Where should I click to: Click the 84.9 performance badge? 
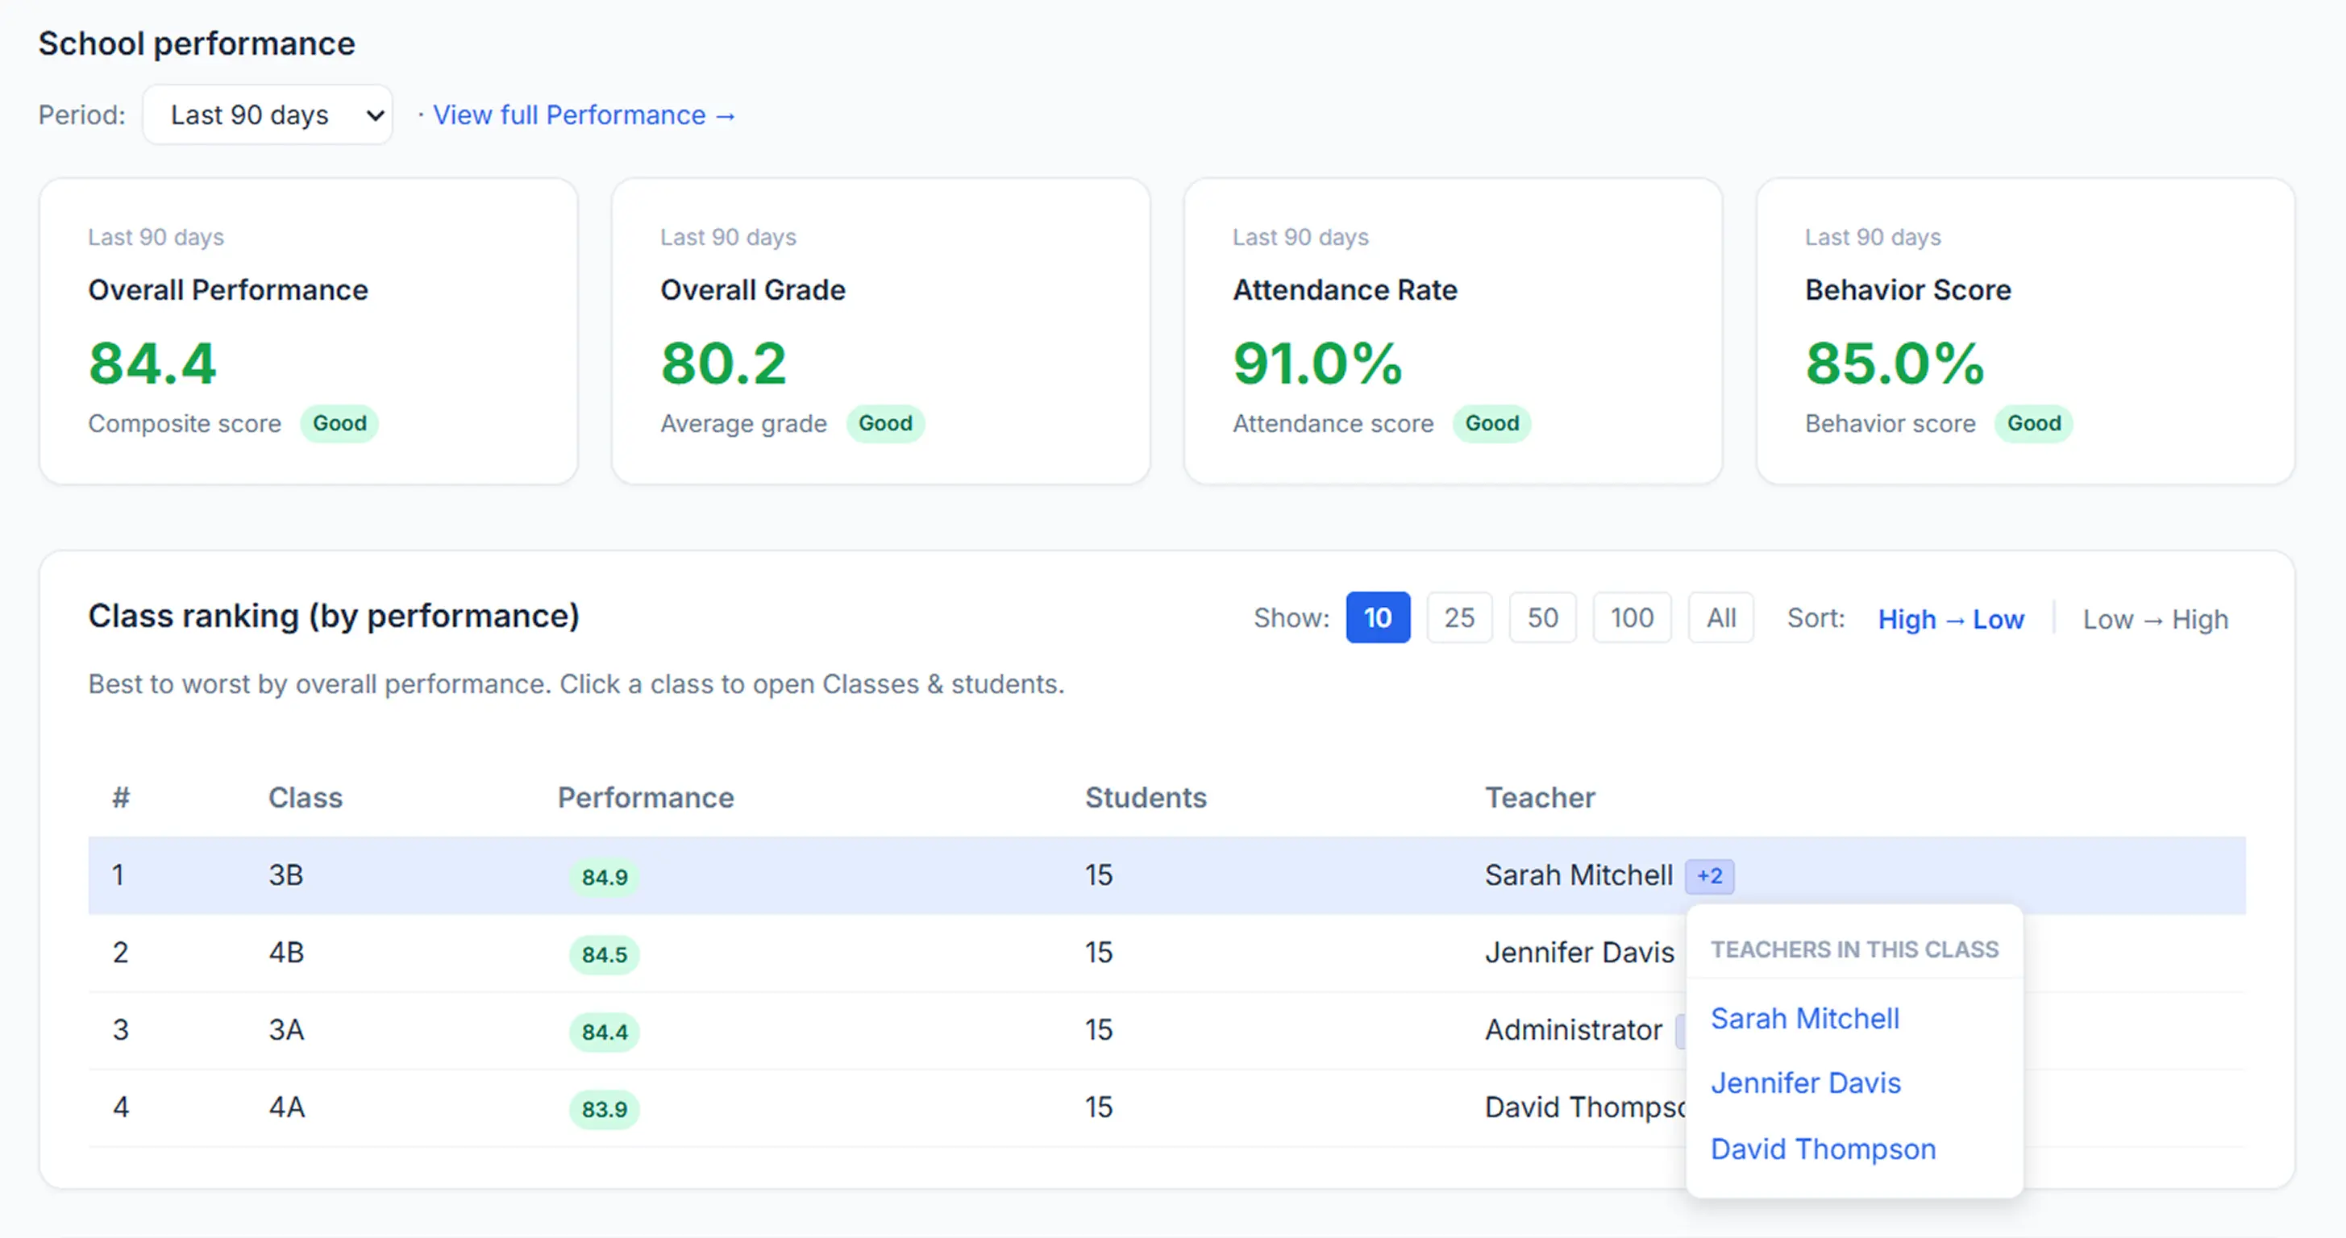tap(605, 877)
